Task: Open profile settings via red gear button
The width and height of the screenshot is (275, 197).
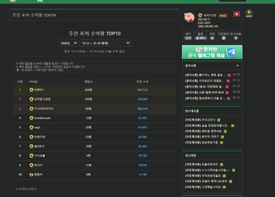Action: [236, 14]
